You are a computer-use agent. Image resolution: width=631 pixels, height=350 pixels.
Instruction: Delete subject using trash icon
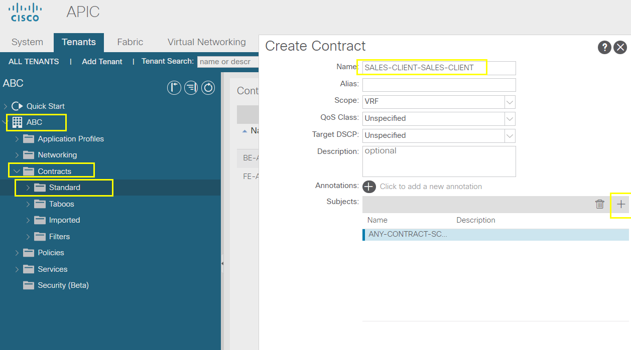599,204
